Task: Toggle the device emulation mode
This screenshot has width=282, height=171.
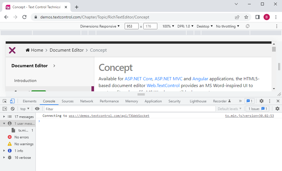Action: (x=12, y=101)
